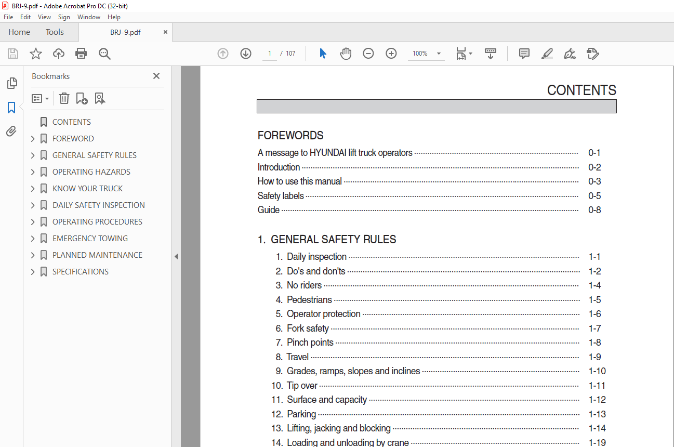Viewport: 674px width, 447px height.
Task: Activate the Hand pan tool
Action: [346, 54]
